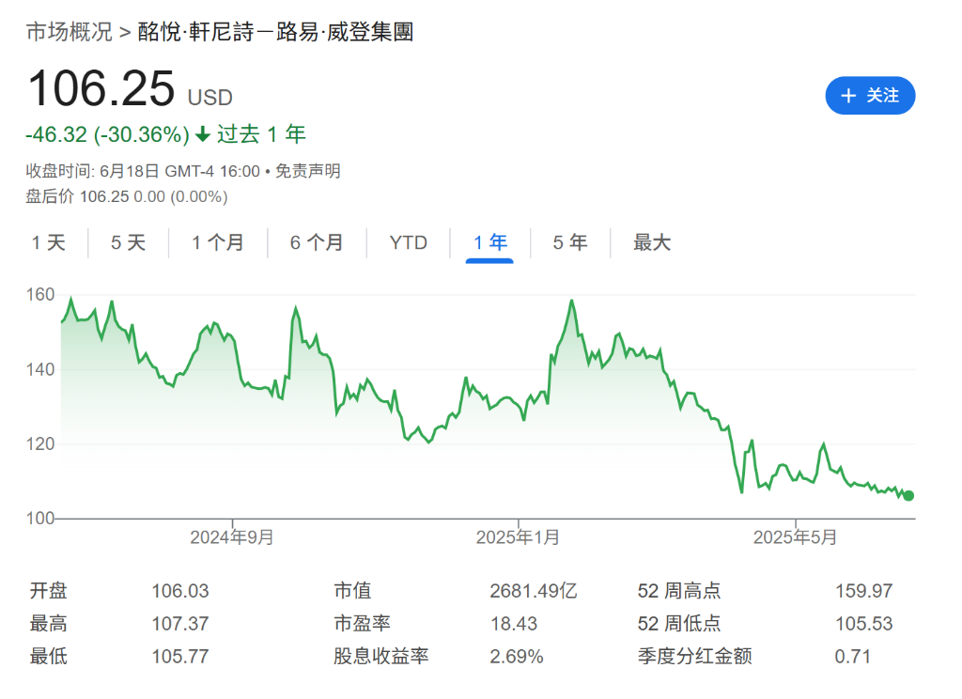
Task: Click the 股息收益率 value 2.69%
Action: (x=517, y=656)
